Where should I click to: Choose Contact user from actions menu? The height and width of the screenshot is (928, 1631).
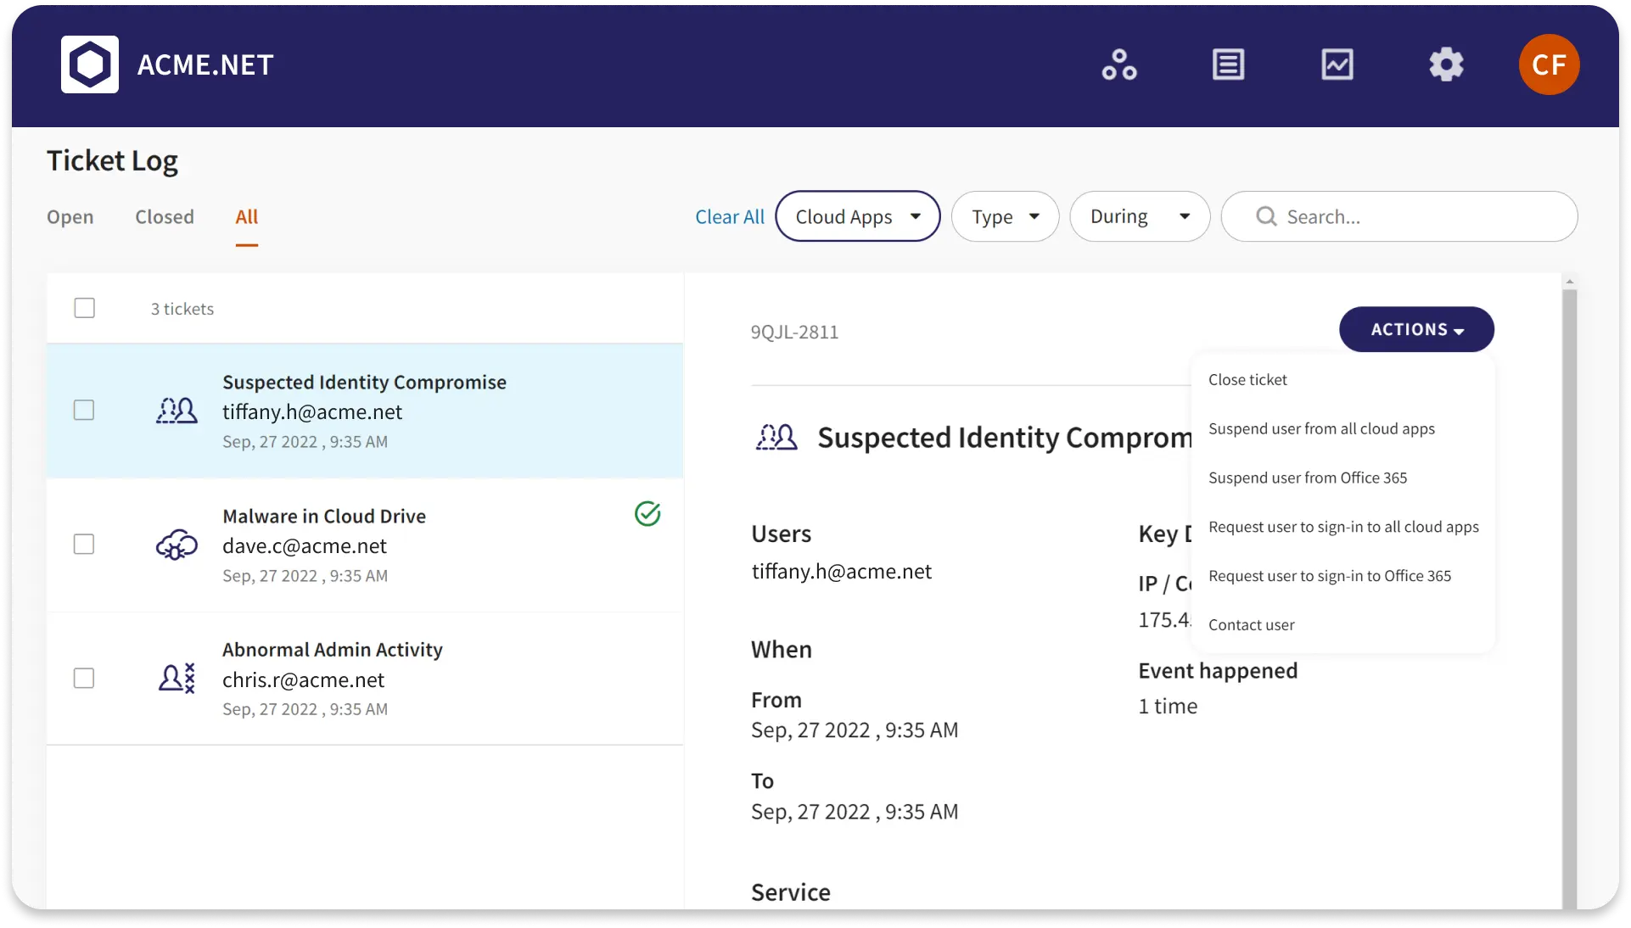(x=1251, y=625)
